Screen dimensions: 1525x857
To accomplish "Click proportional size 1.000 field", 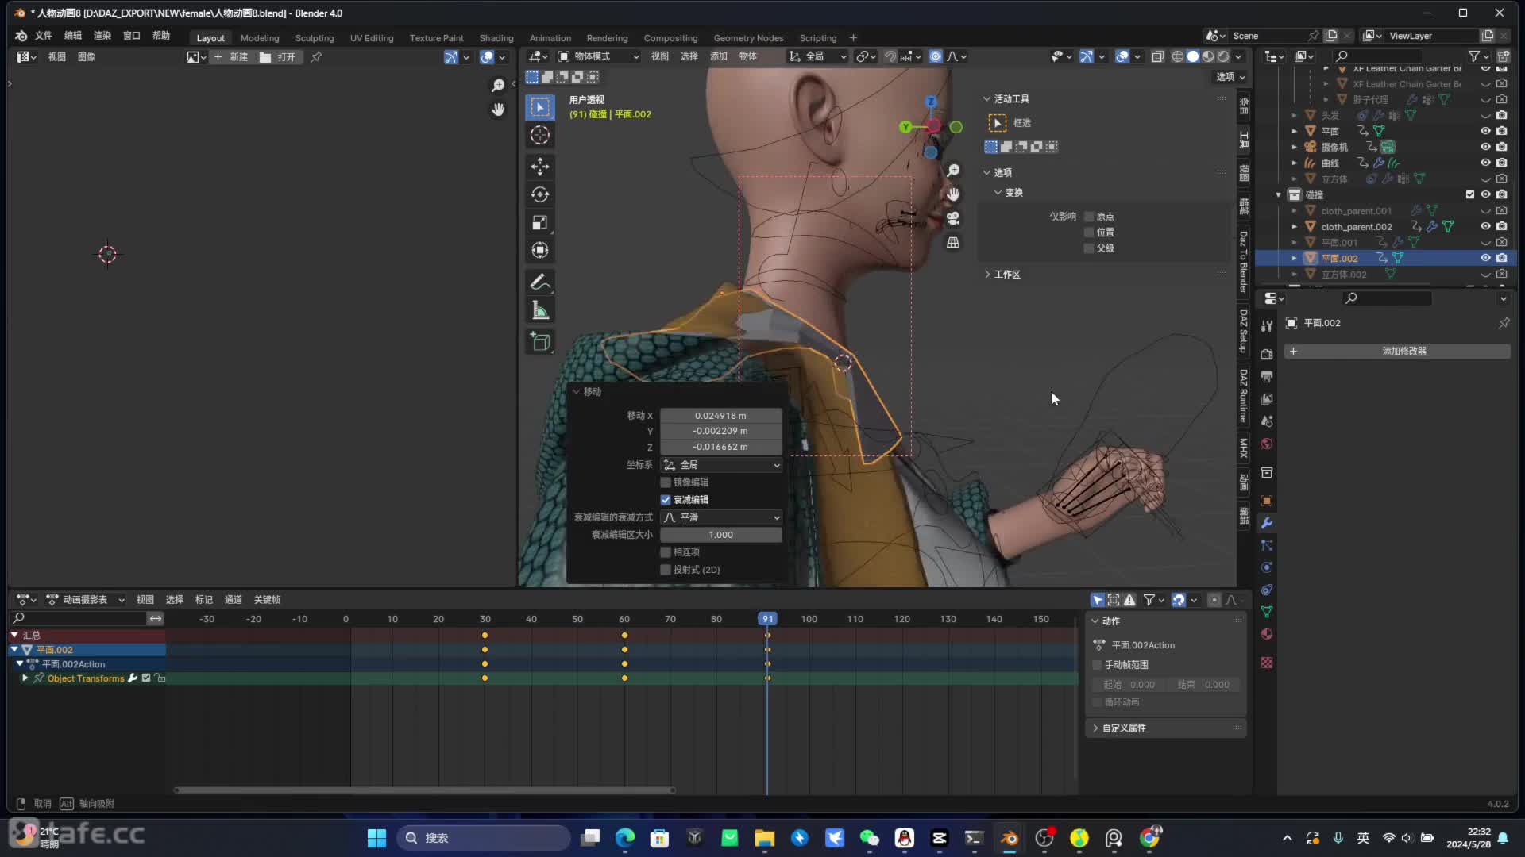I will (721, 535).
